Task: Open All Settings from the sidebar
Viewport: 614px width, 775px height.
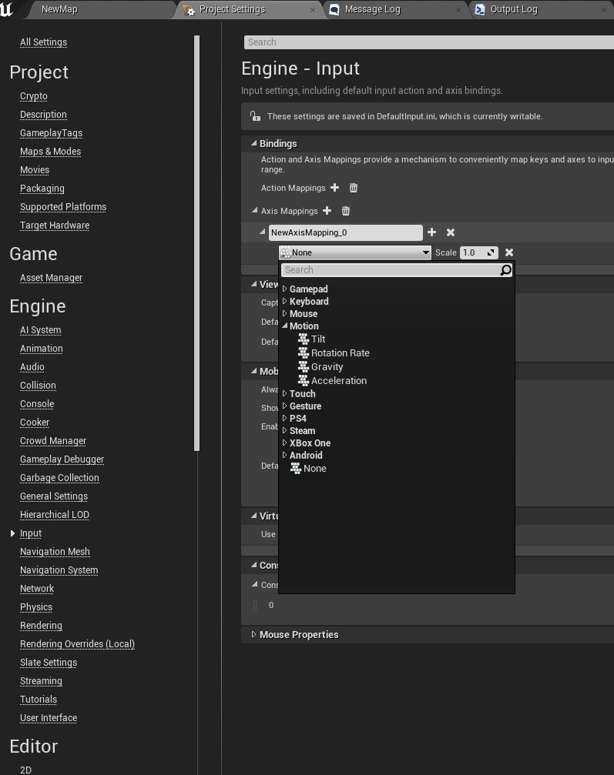Action: (x=43, y=42)
